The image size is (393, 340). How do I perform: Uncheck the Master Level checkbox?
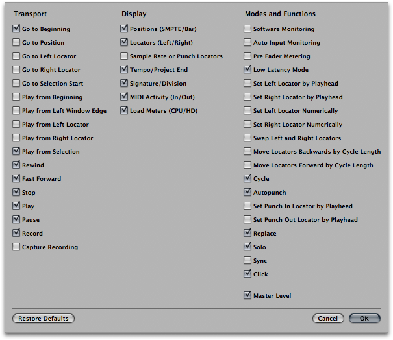pyautogui.click(x=247, y=295)
